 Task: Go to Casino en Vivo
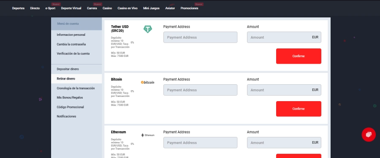(x=128, y=8)
